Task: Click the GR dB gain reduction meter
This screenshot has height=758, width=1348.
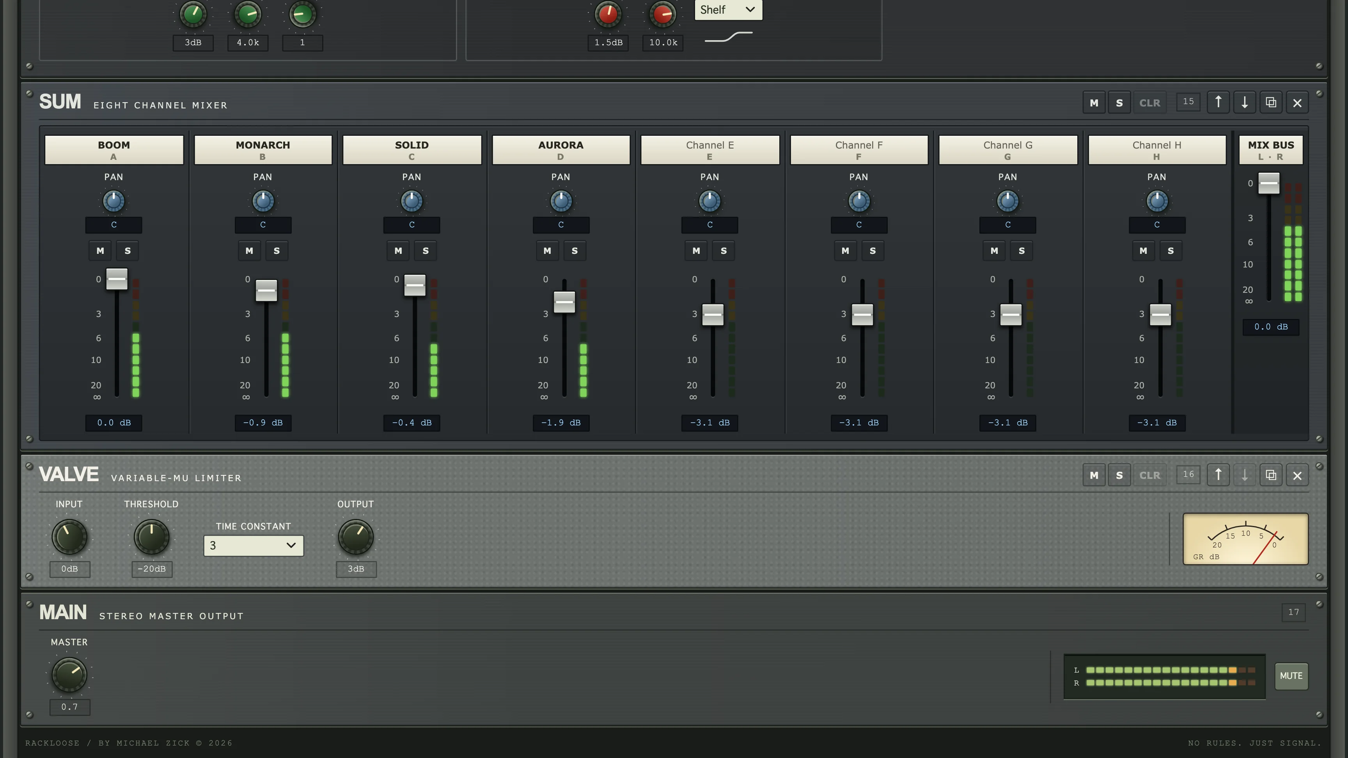Action: tap(1245, 539)
